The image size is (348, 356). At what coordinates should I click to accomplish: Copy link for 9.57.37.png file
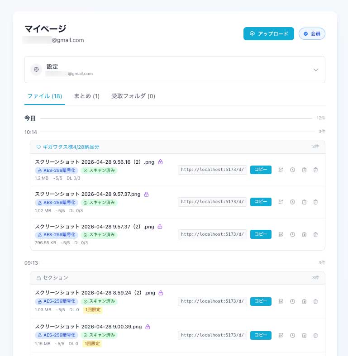[261, 202]
